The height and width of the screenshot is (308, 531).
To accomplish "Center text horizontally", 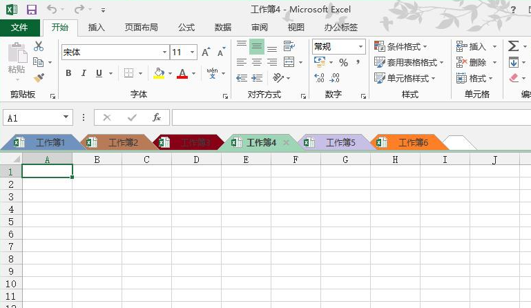I will 257,62.
